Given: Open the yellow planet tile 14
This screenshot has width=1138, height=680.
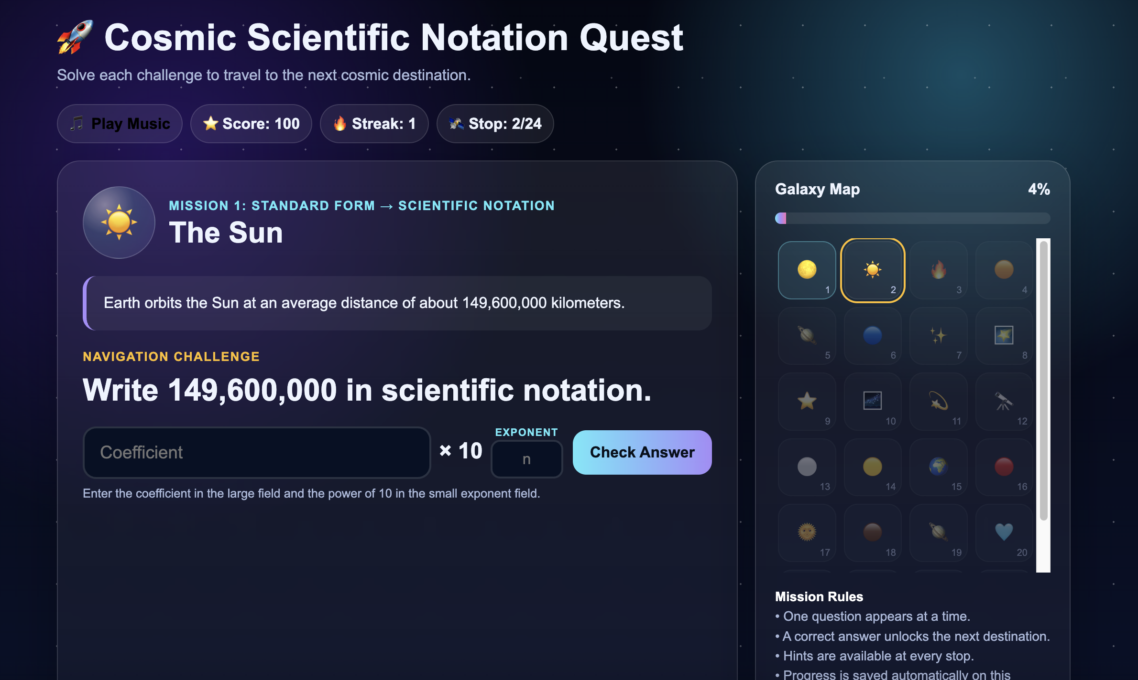Looking at the screenshot, I should (873, 467).
